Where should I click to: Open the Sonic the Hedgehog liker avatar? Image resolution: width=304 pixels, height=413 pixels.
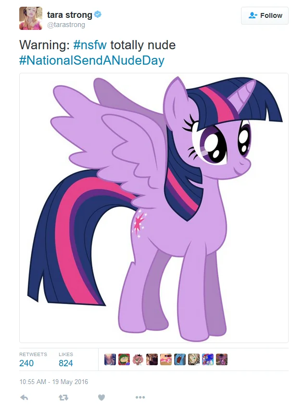click(208, 359)
